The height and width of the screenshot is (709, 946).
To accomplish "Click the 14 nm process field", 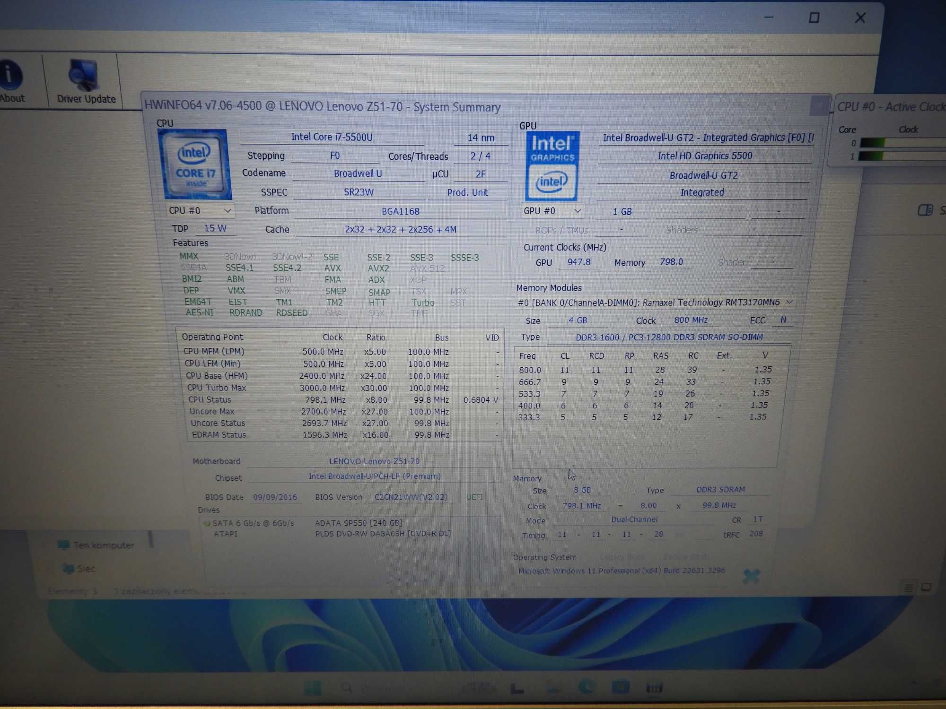I will 481,138.
